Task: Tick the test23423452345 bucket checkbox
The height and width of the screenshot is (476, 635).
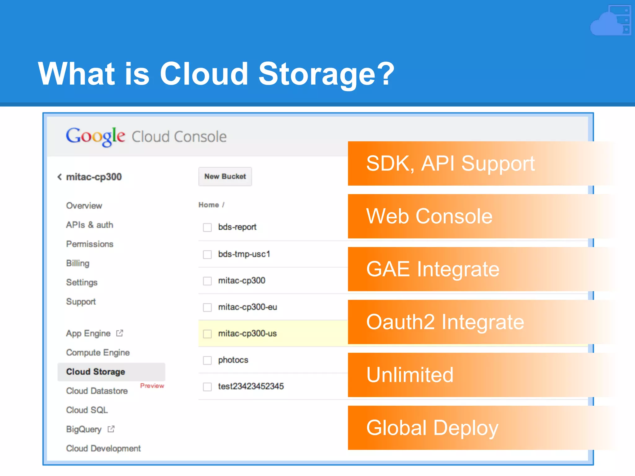Action: tap(207, 387)
